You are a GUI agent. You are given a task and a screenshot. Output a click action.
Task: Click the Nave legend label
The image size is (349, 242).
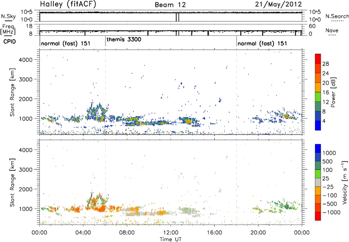click(332, 30)
